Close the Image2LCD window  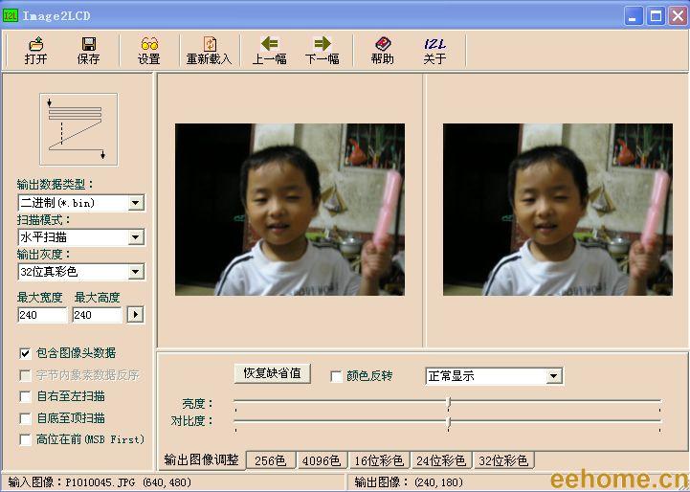tap(679, 16)
